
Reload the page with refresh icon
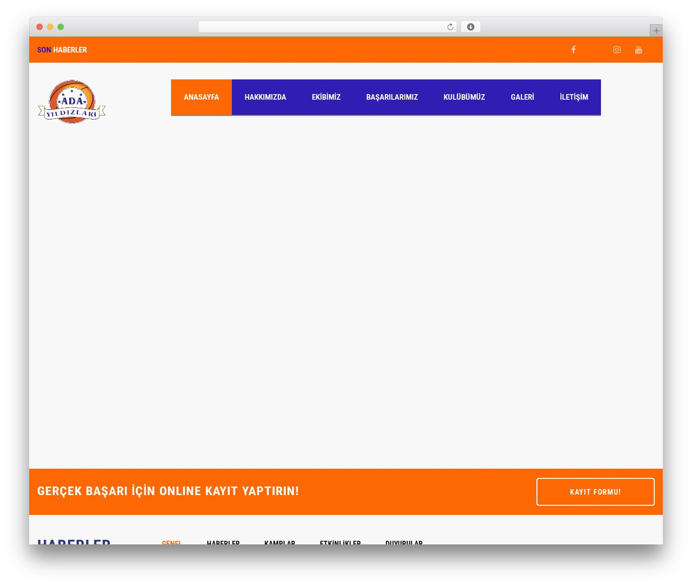tap(450, 27)
